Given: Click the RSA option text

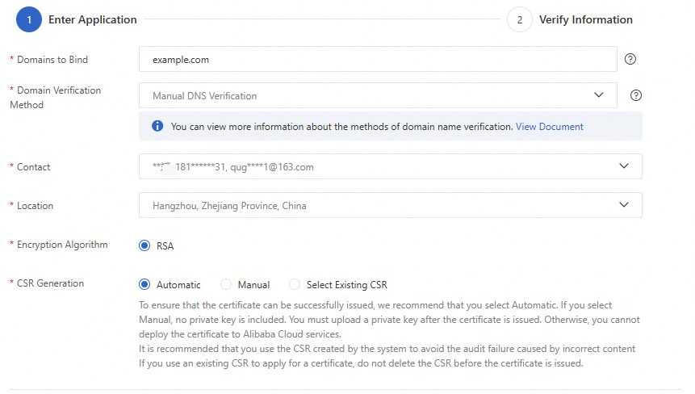Looking at the screenshot, I should click(x=165, y=246).
